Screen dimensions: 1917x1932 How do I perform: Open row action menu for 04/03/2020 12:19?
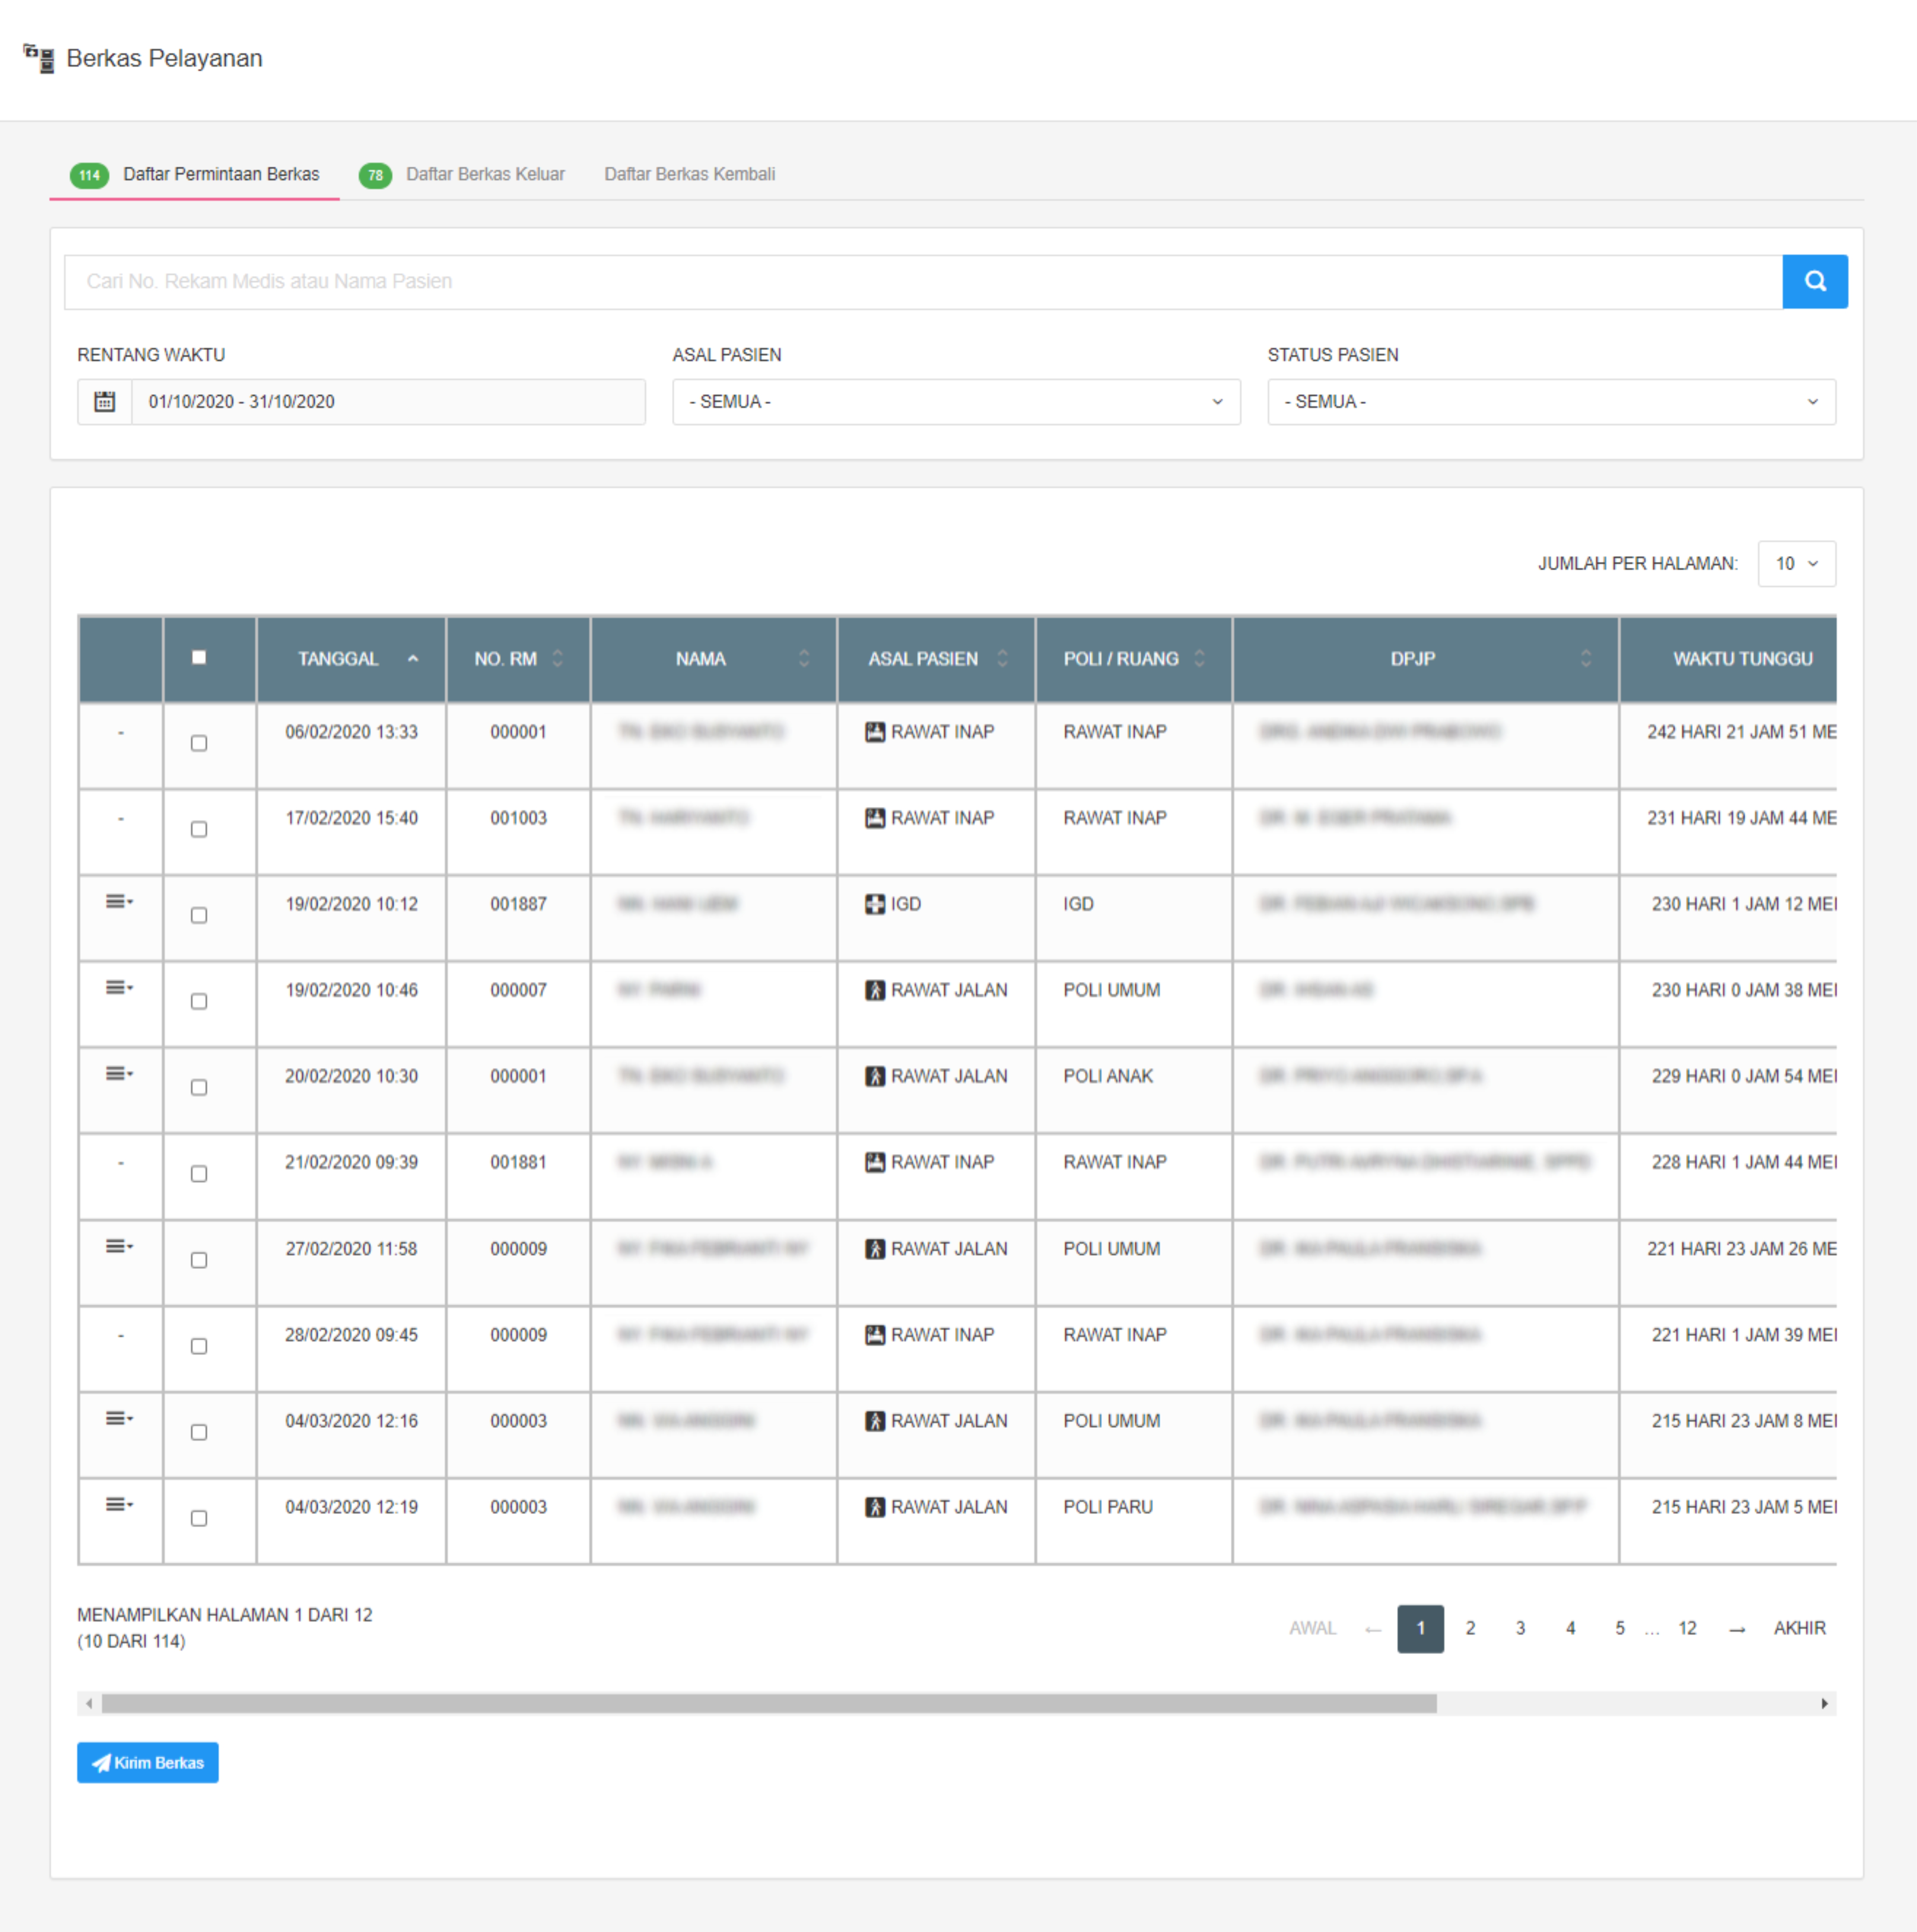[x=119, y=1504]
